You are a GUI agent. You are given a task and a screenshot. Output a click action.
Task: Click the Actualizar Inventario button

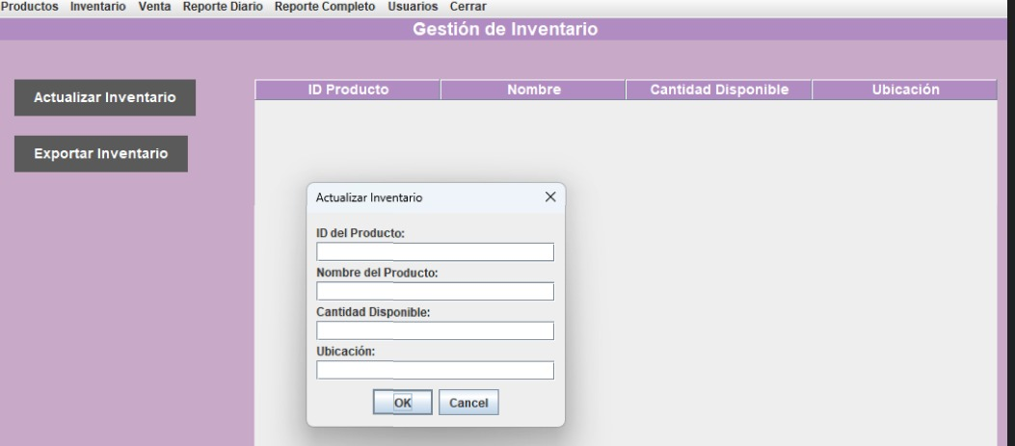(x=105, y=97)
